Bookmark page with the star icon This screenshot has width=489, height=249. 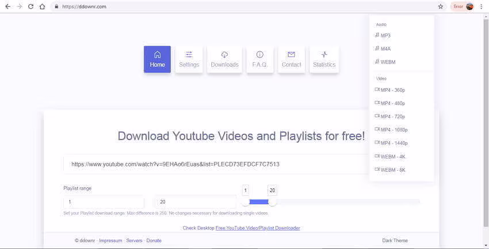tap(440, 6)
